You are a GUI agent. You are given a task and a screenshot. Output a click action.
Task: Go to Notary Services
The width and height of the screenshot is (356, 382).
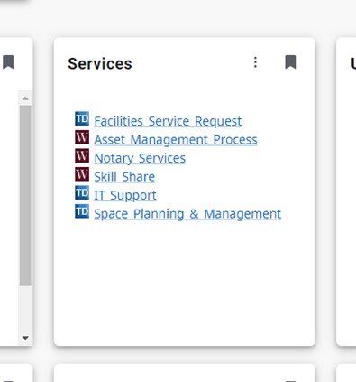pos(140,158)
